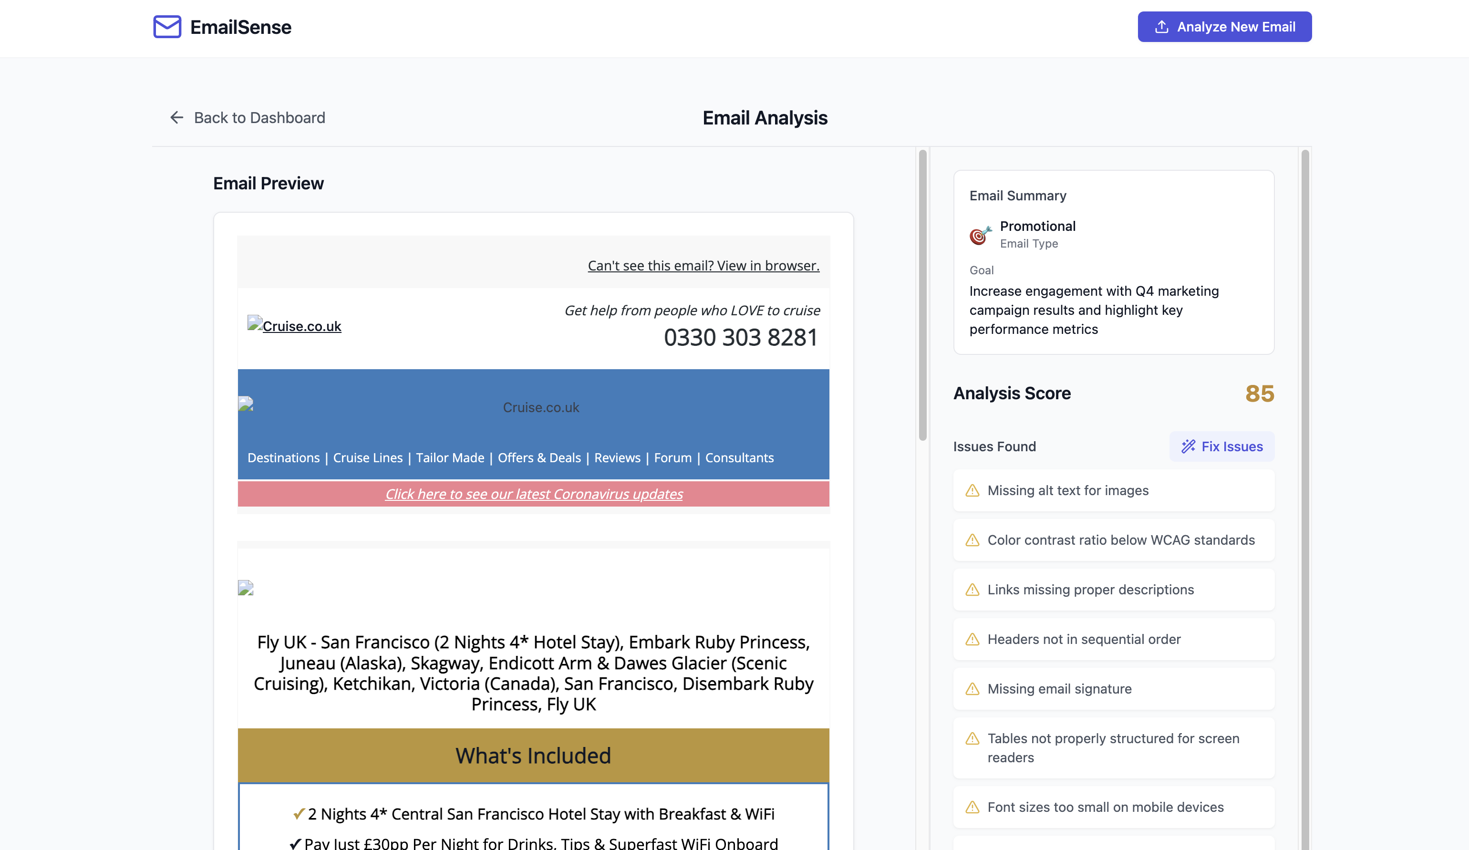Click the email preview pane scrollbar
The height and width of the screenshot is (850, 1469).
[923, 295]
